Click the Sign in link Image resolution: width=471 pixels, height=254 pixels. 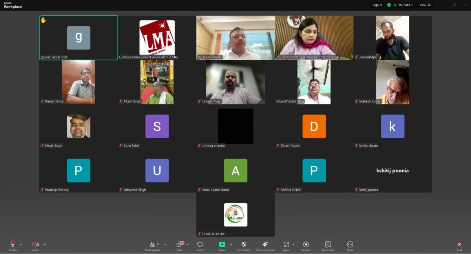click(x=377, y=5)
